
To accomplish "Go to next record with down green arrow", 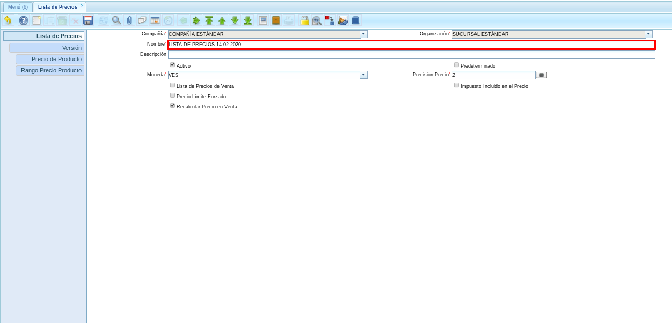I will 235,20.
